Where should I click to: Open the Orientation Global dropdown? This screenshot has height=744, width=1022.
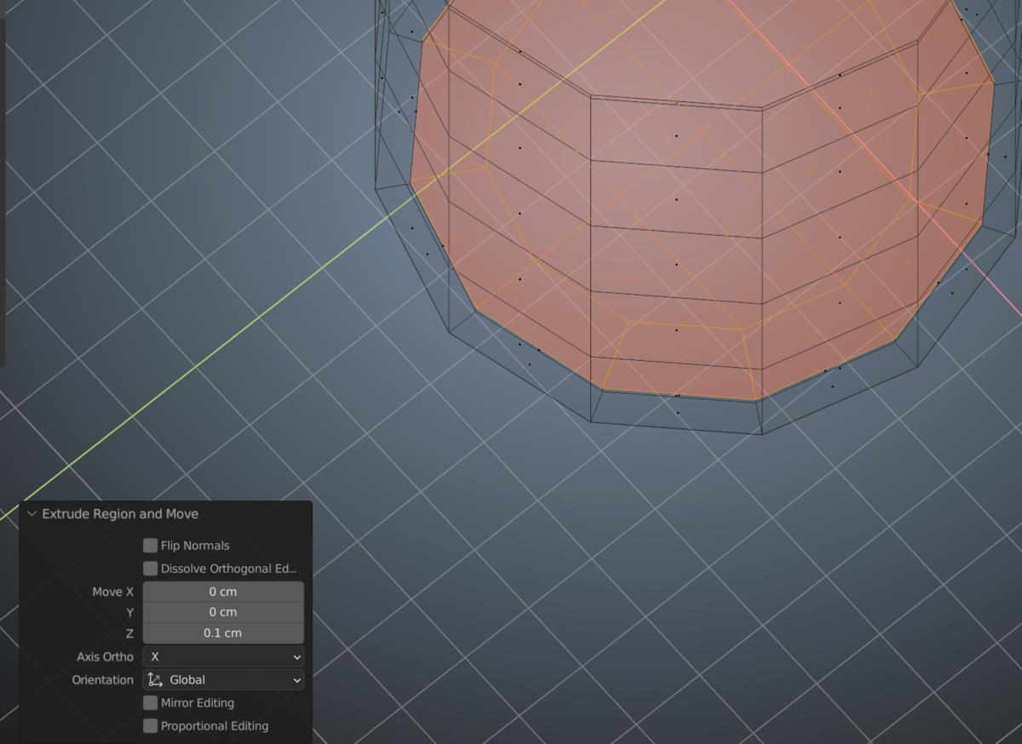tap(223, 680)
